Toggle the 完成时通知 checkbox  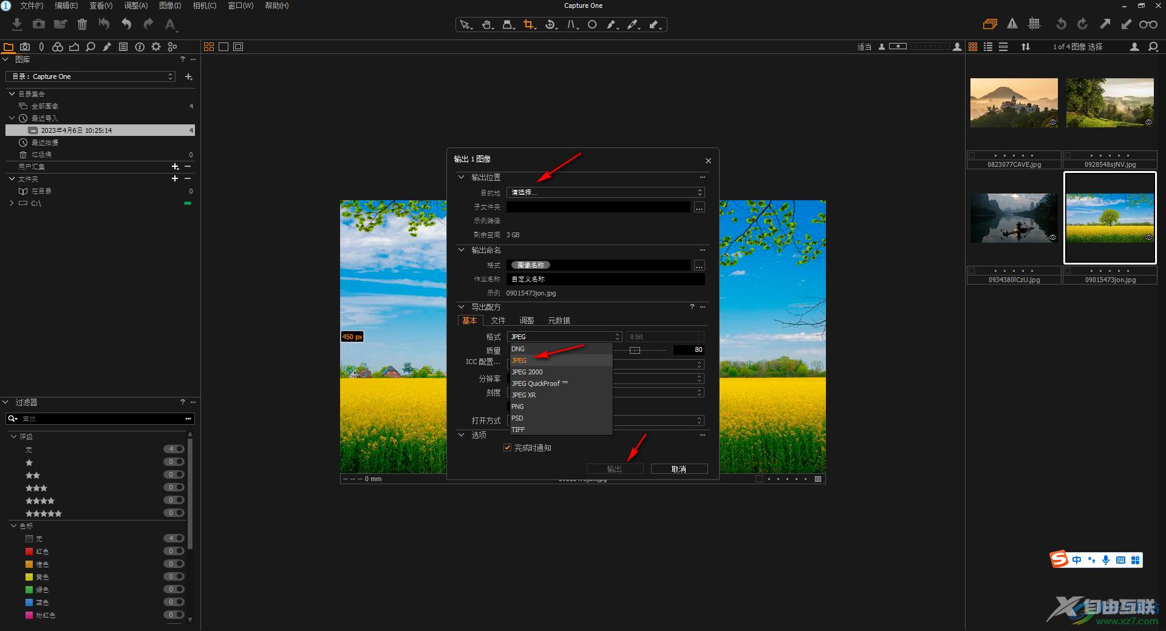pos(507,448)
